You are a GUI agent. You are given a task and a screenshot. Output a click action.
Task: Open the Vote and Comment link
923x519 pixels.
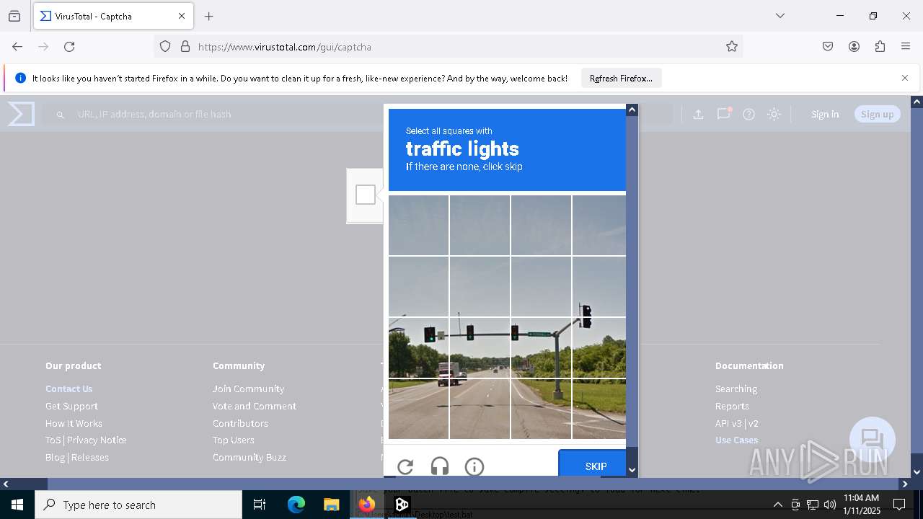point(255,406)
